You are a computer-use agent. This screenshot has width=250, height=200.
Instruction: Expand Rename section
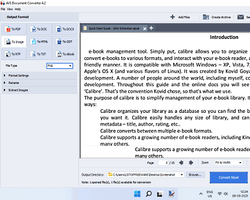pos(39,83)
